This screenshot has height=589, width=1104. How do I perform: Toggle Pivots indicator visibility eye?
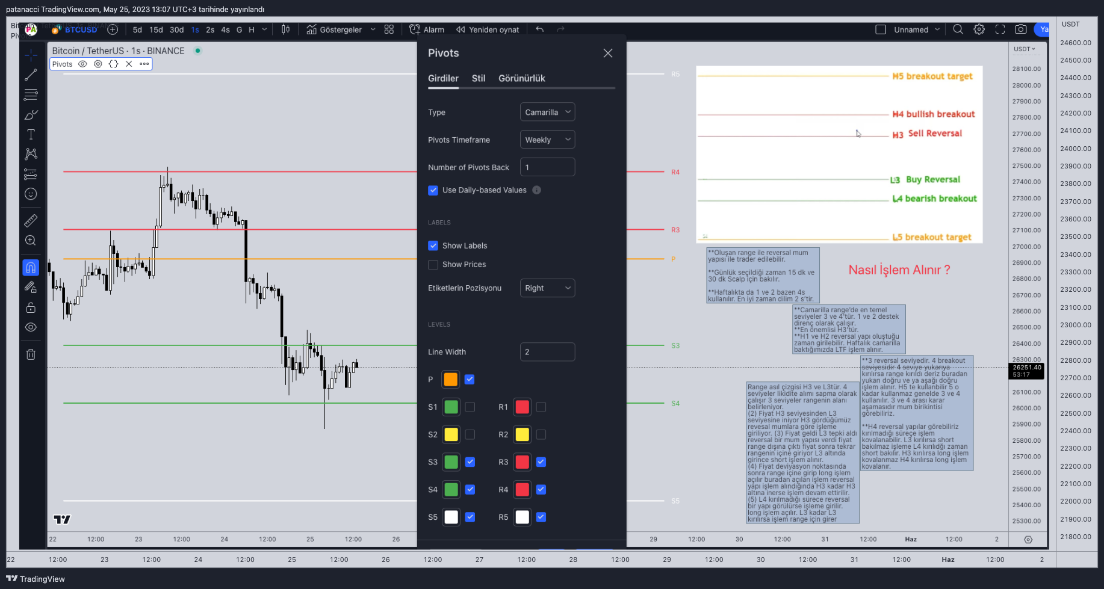[x=82, y=64]
